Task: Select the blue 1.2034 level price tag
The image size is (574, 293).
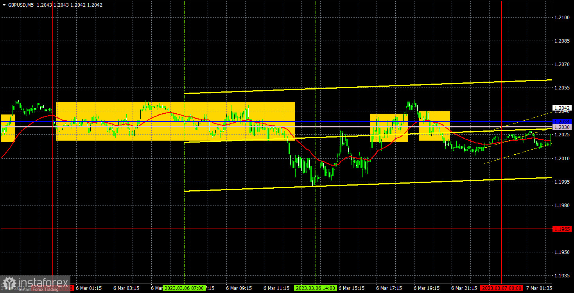Action: [x=562, y=121]
